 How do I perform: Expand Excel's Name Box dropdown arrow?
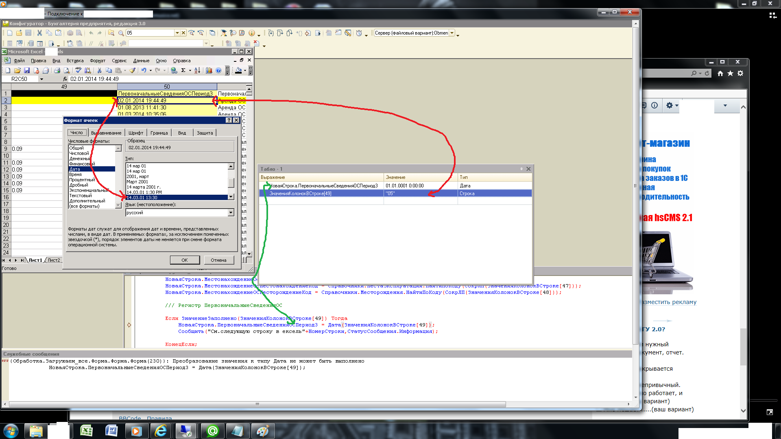point(41,79)
